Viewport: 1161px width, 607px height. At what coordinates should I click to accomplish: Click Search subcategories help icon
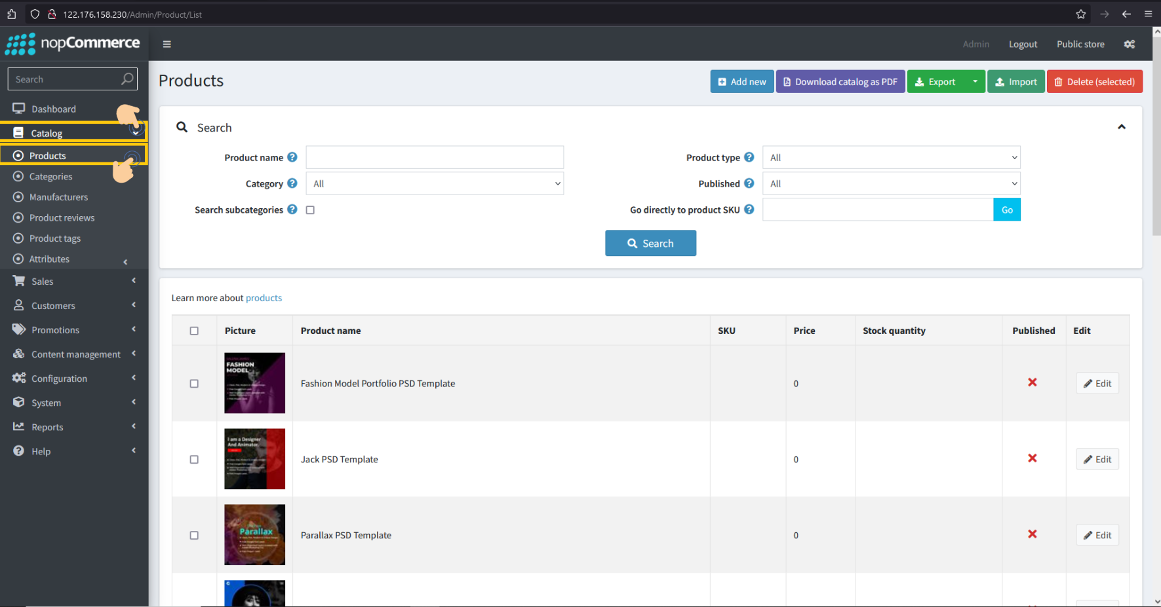pos(292,210)
